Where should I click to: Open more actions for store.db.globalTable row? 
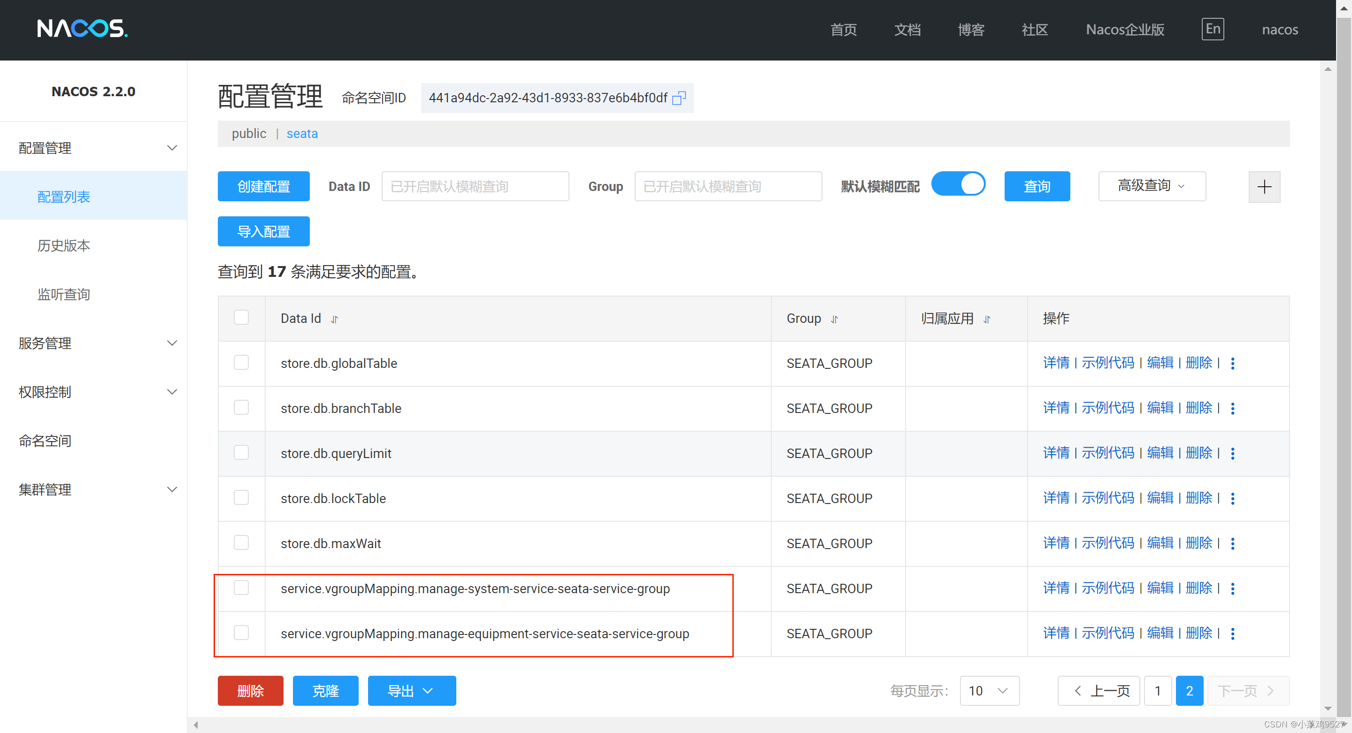pyautogui.click(x=1233, y=363)
